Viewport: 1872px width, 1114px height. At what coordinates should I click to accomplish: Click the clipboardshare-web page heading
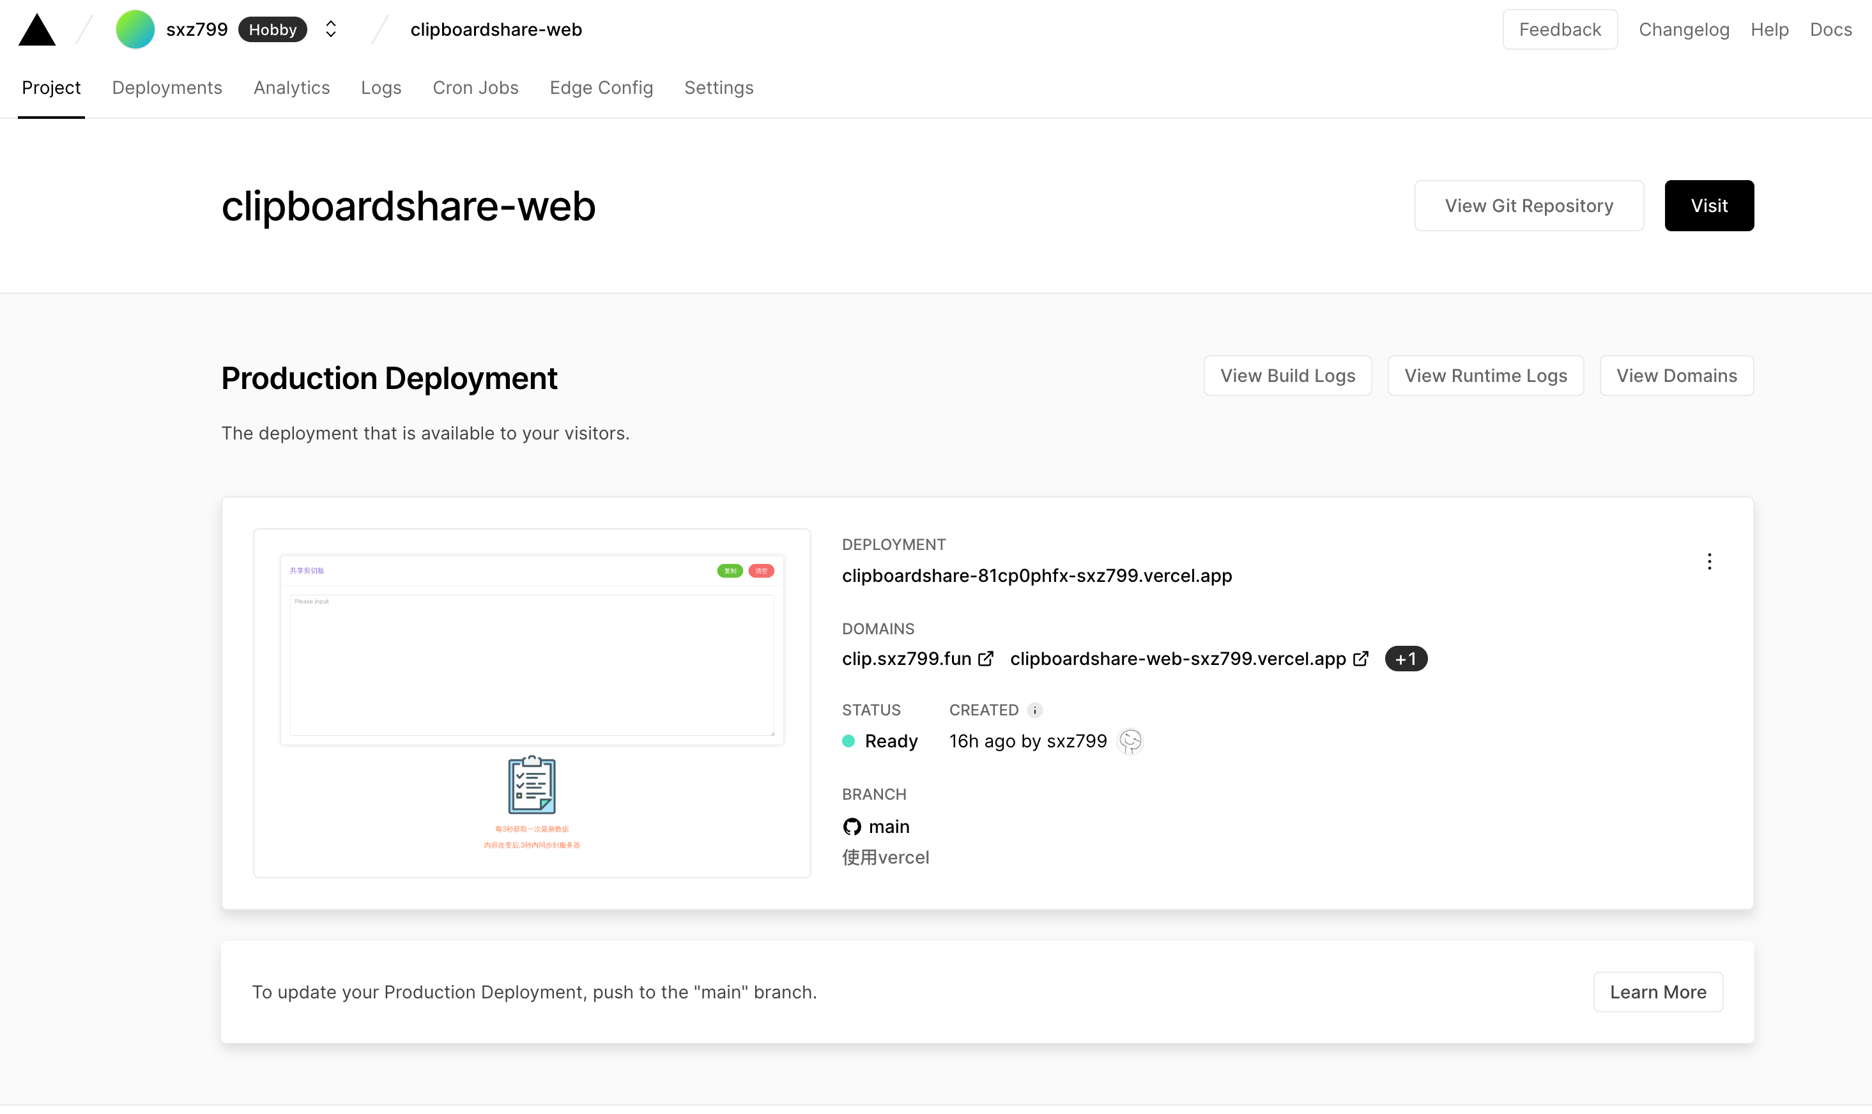tap(408, 206)
